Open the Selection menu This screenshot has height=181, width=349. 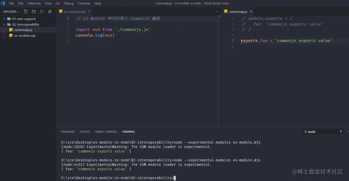34,3
